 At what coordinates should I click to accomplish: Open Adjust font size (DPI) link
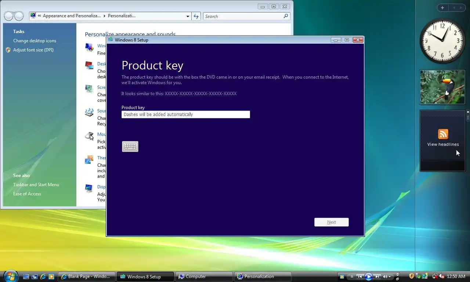point(33,50)
